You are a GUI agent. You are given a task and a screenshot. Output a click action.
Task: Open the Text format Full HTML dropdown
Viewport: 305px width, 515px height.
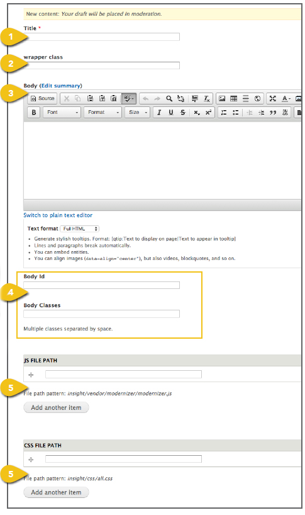[x=80, y=229]
